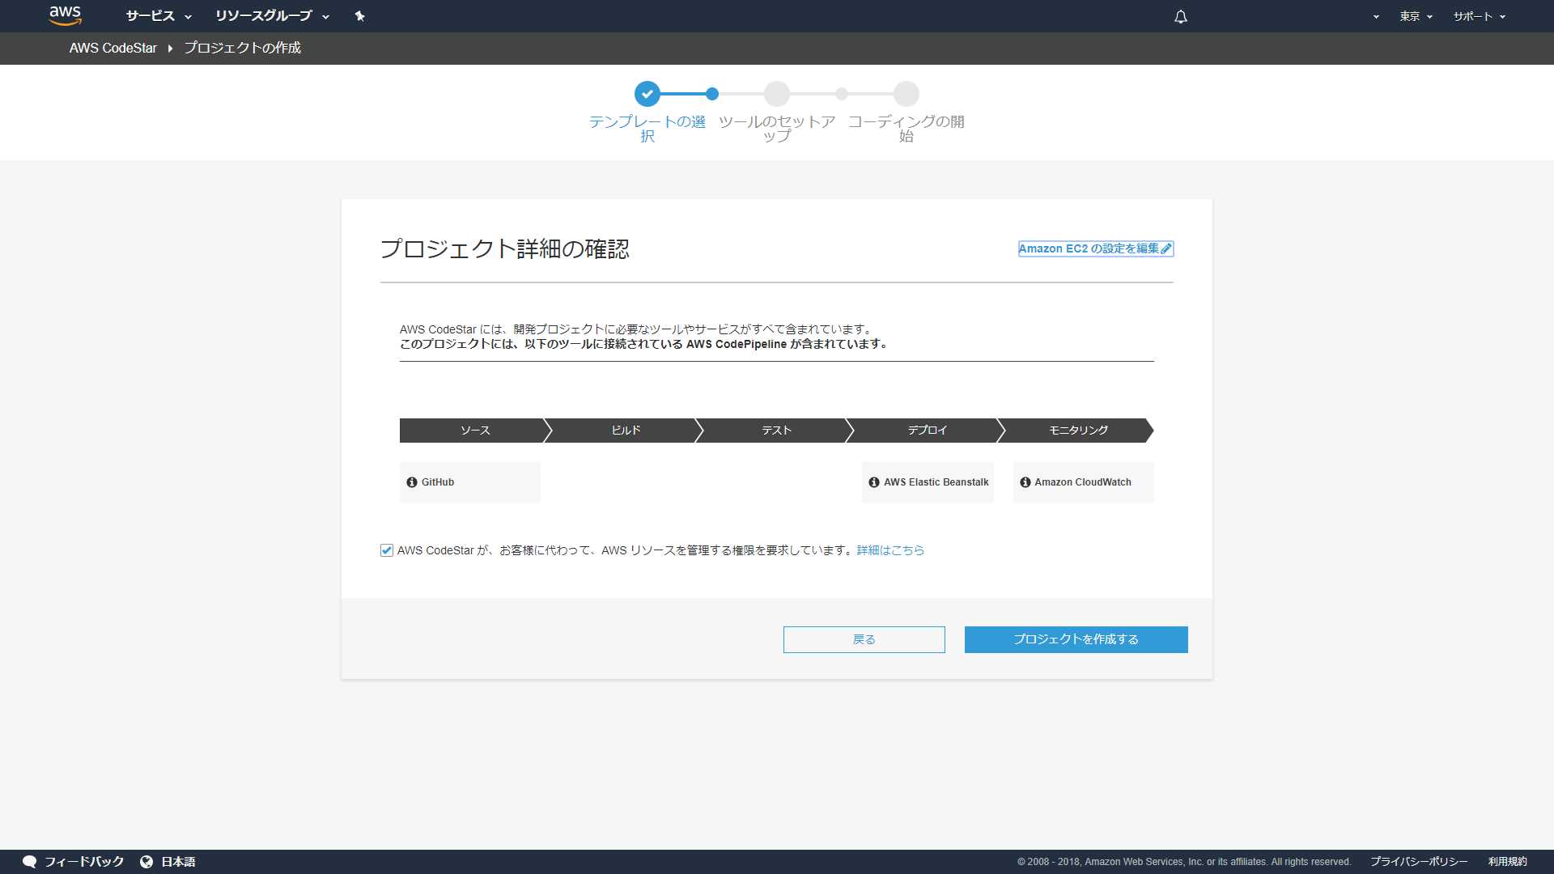Expand the リソースグループ dropdown
The height and width of the screenshot is (874, 1554).
[272, 16]
